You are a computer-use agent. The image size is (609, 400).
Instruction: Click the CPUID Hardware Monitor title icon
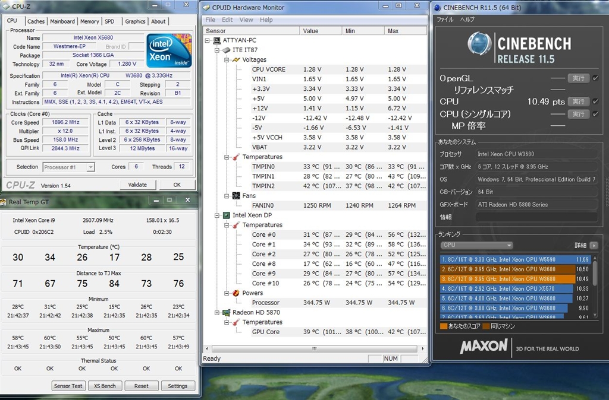tap(206, 7)
